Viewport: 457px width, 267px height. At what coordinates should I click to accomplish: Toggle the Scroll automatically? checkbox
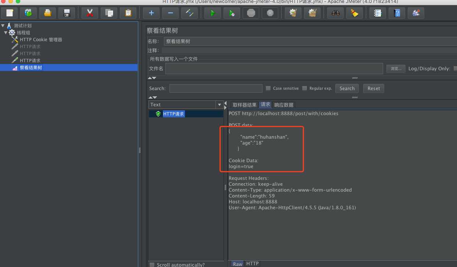[152, 265]
